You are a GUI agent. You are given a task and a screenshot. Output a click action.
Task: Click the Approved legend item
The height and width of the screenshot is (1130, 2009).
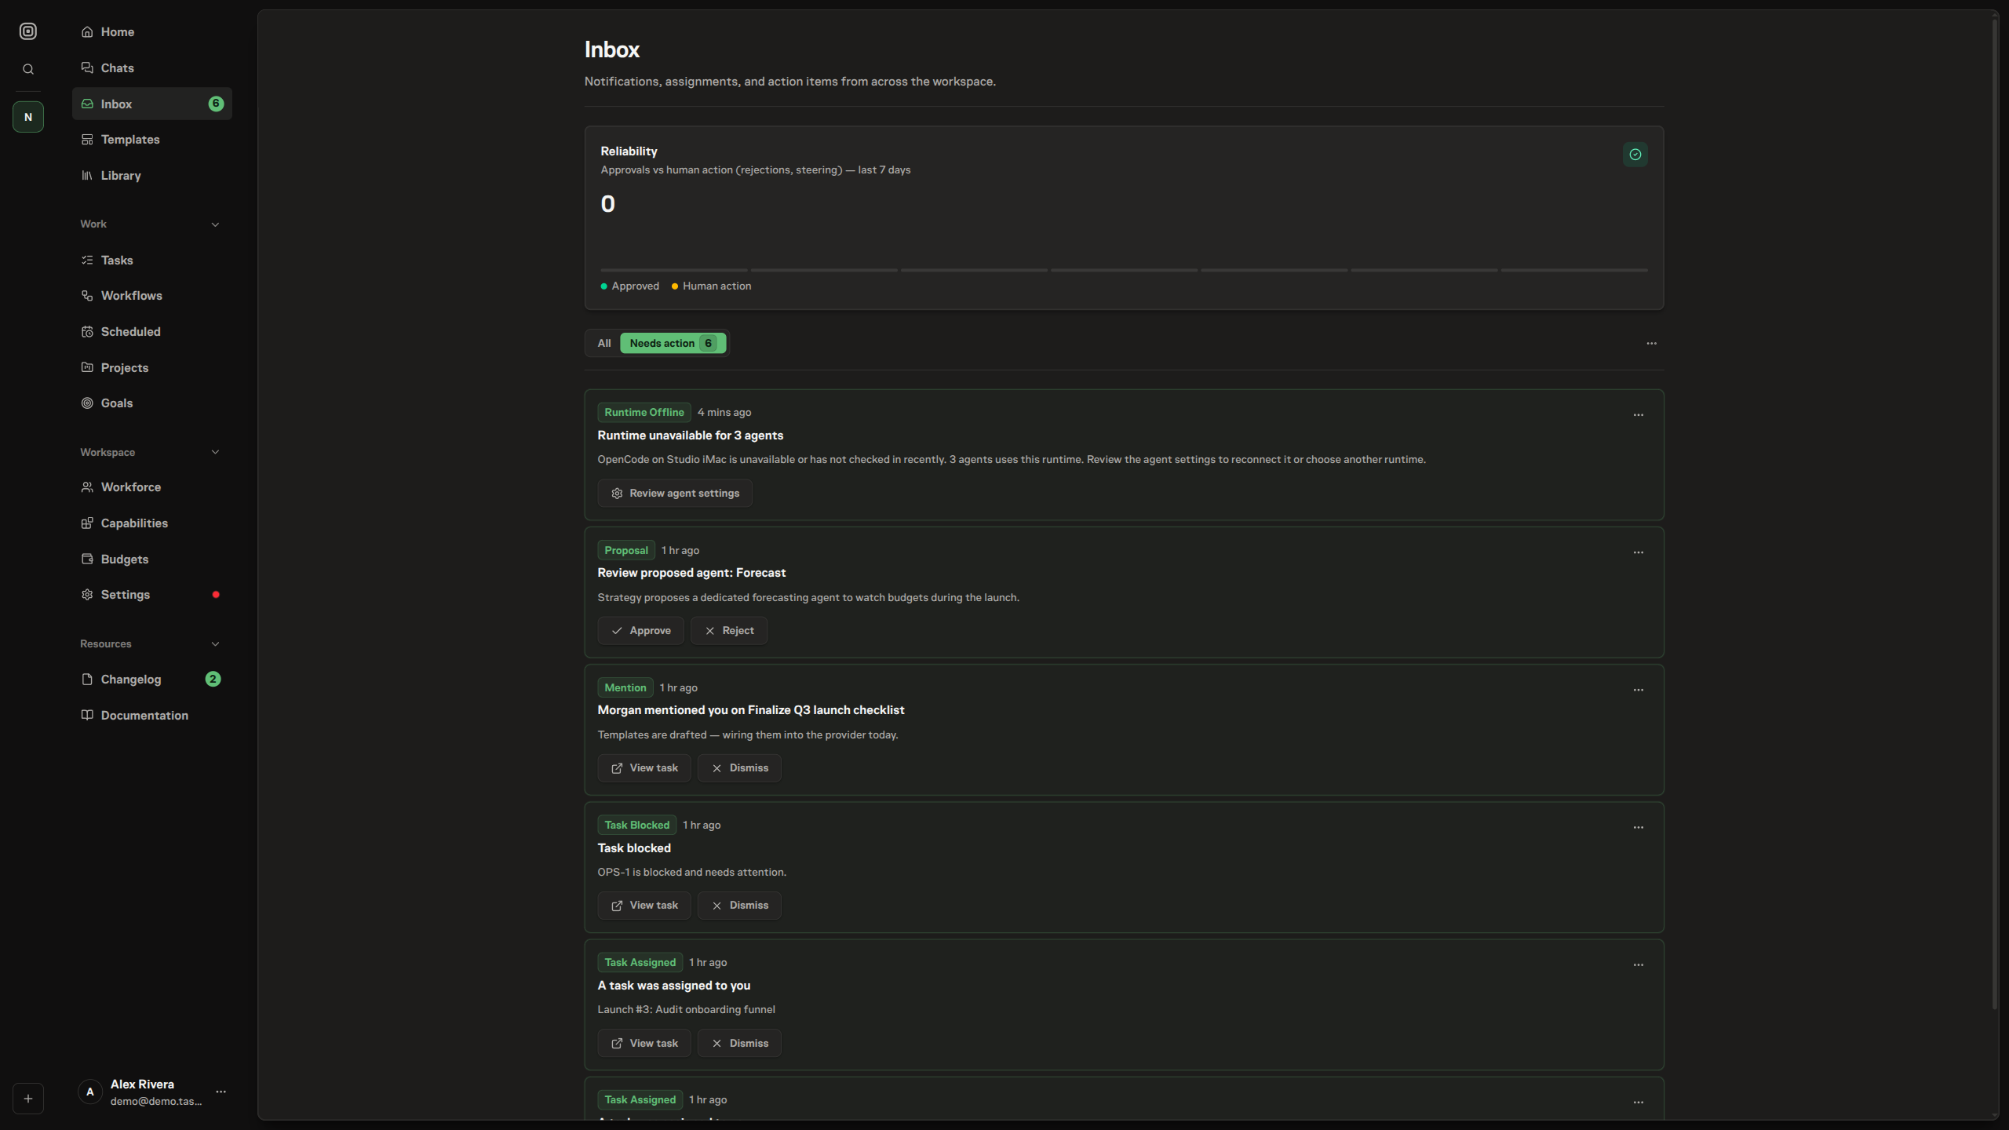[x=630, y=286]
